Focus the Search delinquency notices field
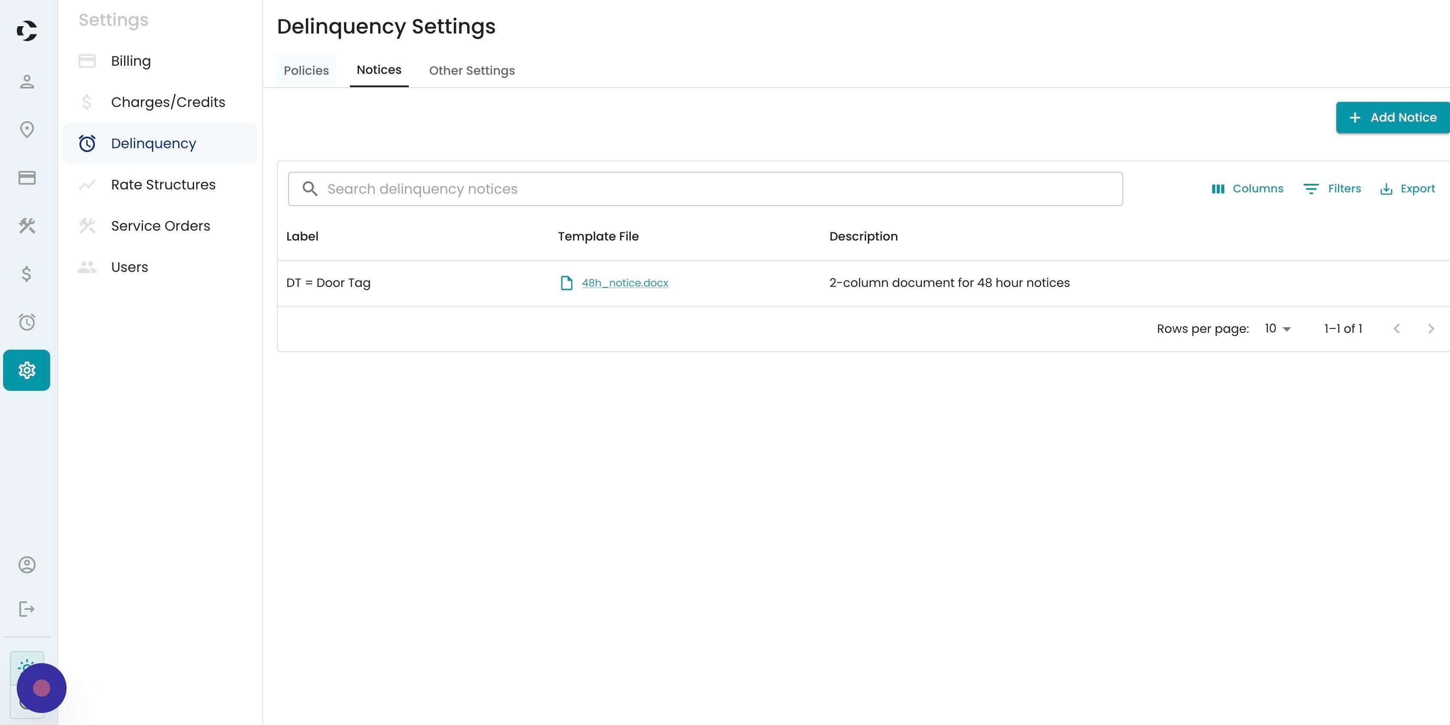This screenshot has width=1450, height=725. 705,189
